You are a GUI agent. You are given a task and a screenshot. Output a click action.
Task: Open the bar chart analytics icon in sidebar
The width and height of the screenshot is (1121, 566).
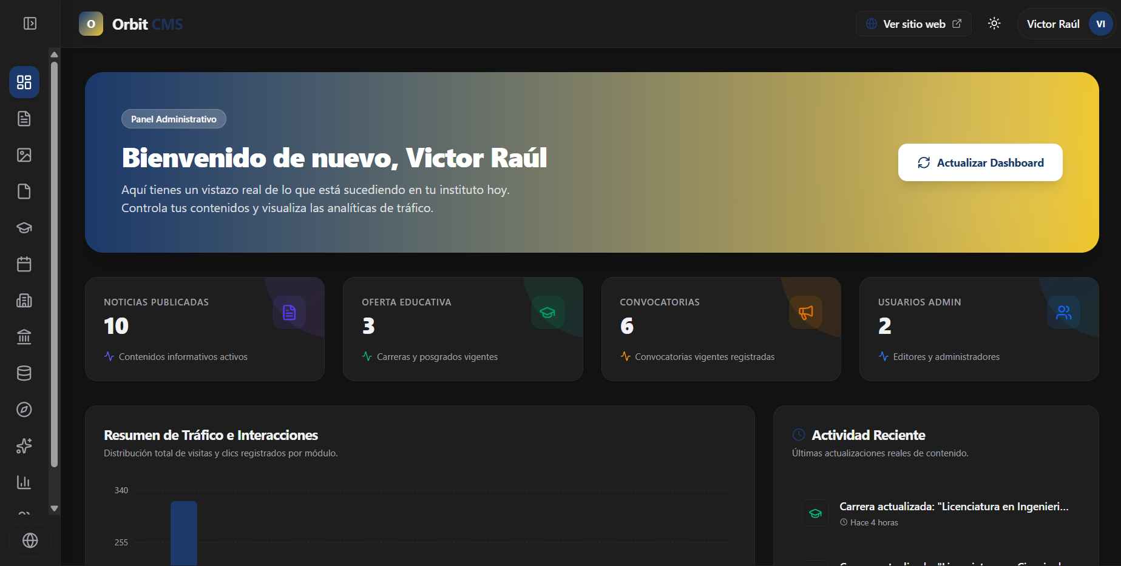click(24, 482)
